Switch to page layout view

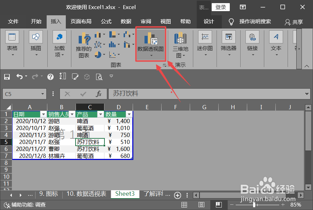pyautogui.click(x=202, y=205)
